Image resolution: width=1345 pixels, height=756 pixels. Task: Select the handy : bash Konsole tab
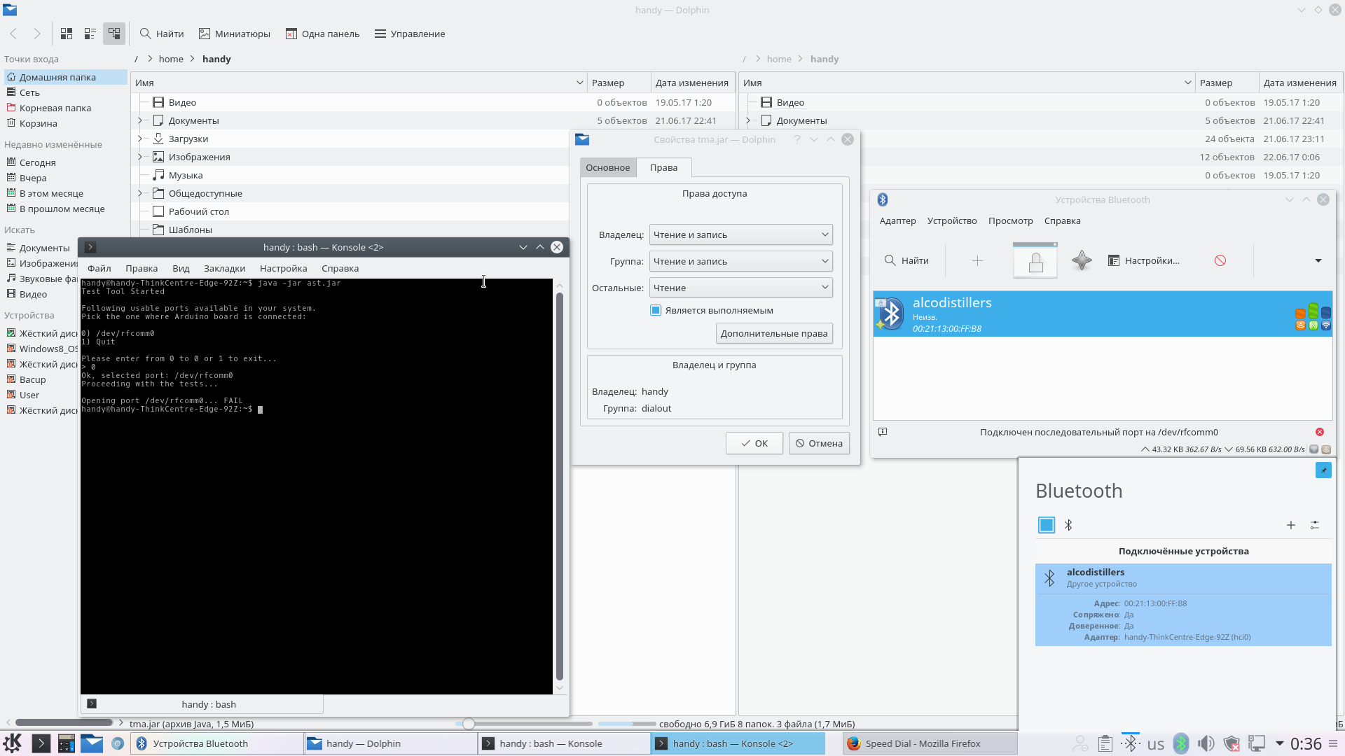[x=202, y=704]
